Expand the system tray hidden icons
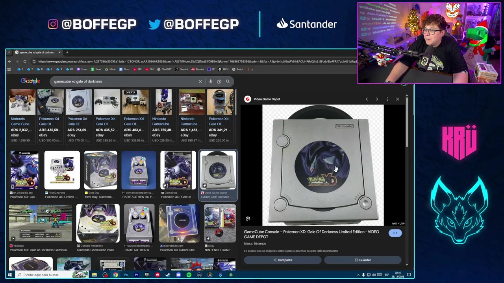This screenshot has height=283, width=504. point(358,275)
